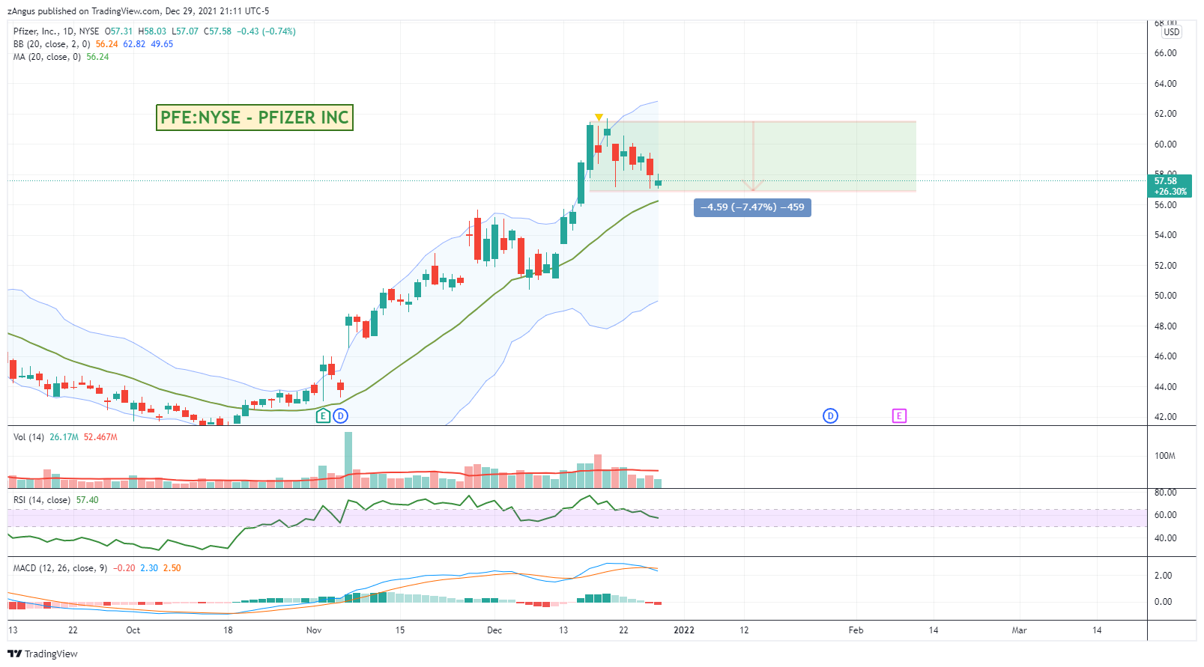Click the current price tag 57.58 on the axis
This screenshot has height=667, width=1204.
[x=1170, y=186]
